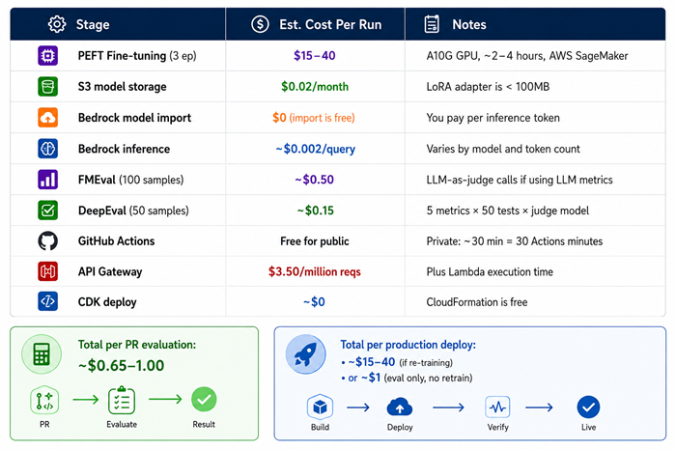676x450 pixels.
Task: Click the 'CloudFormation is free' note
Action: pos(477,302)
